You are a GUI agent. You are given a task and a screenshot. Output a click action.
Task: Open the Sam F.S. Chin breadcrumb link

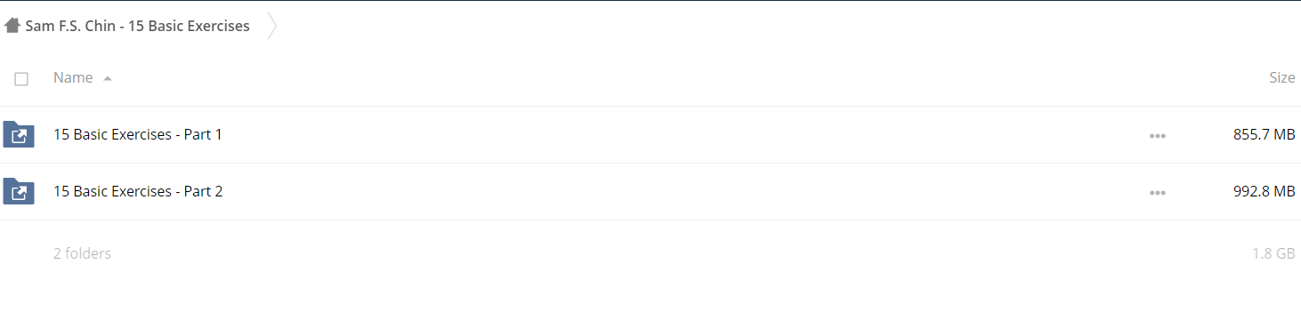coord(137,26)
